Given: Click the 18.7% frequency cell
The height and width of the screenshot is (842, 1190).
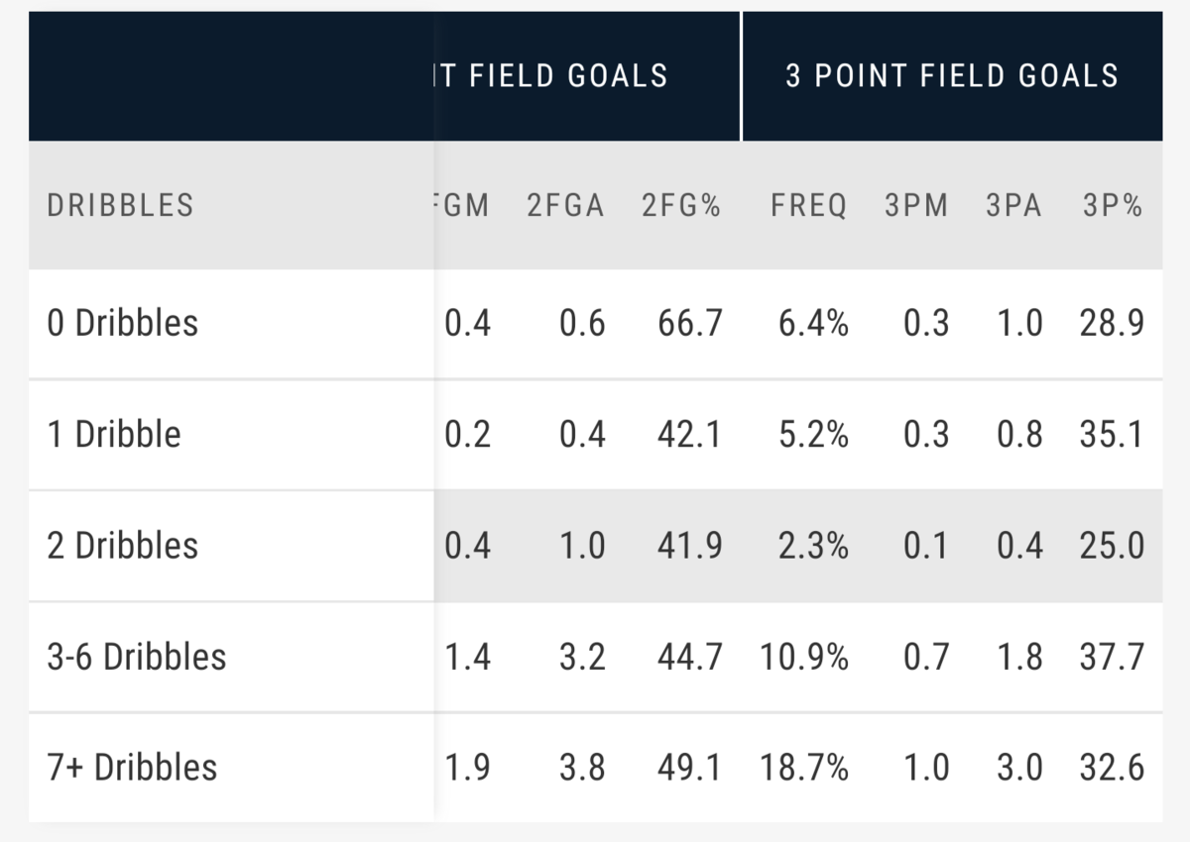Looking at the screenshot, I should 804,767.
